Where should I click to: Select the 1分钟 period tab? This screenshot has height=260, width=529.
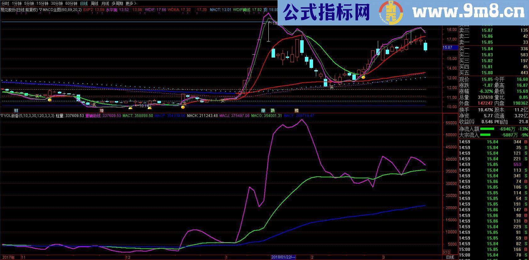[x=16, y=3]
